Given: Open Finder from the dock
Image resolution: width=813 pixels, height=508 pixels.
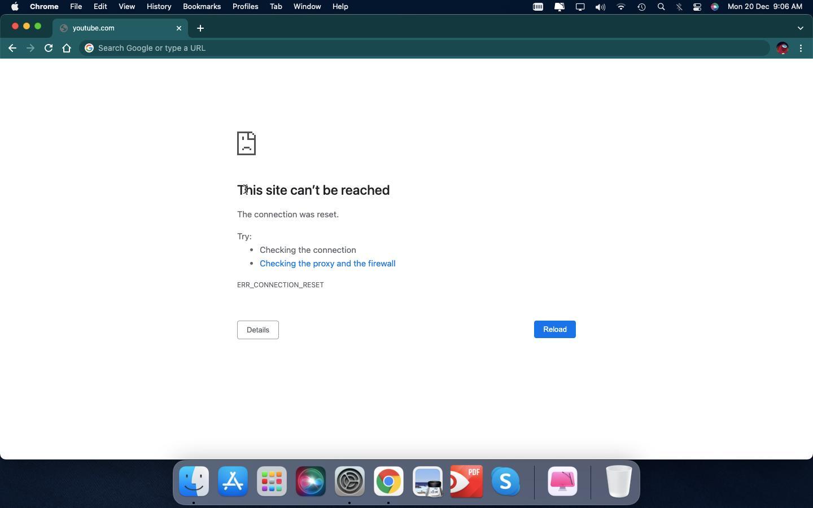Looking at the screenshot, I should tap(194, 481).
